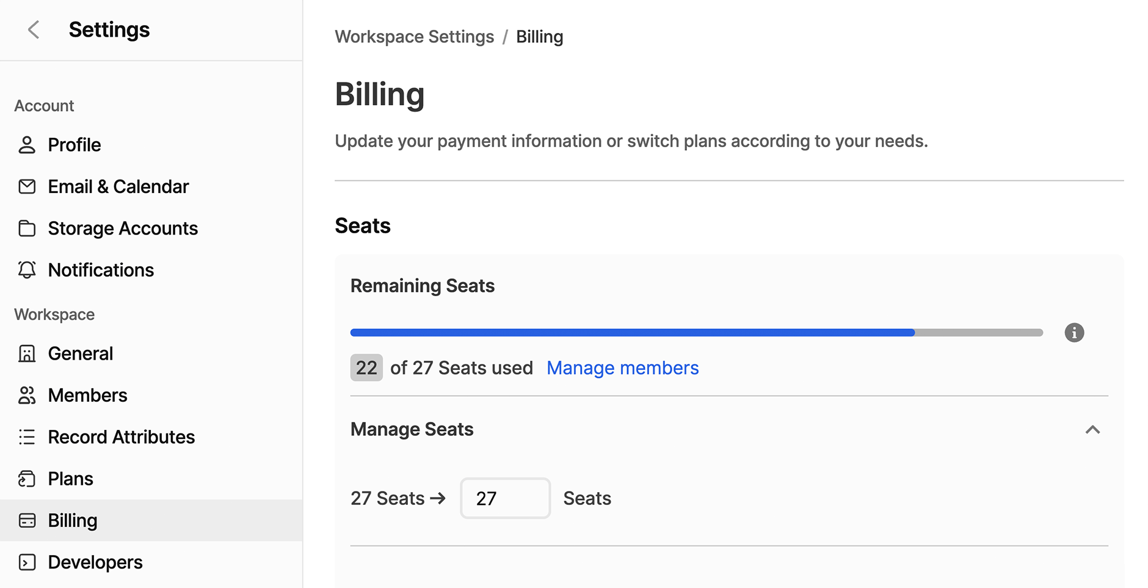Viewport: 1148px width, 588px height.
Task: Open the Members page
Action: click(x=151, y=395)
